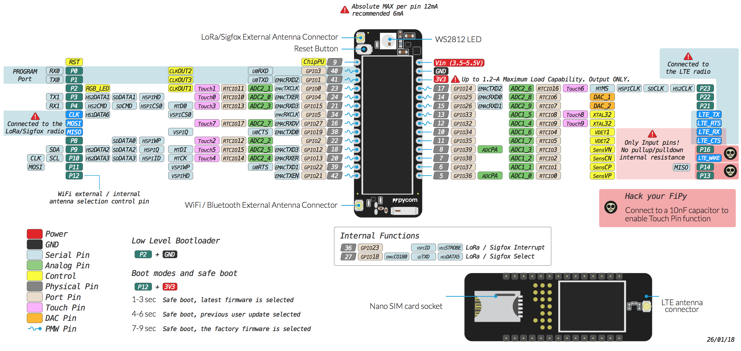Click the yellow RST pin label

point(74,62)
